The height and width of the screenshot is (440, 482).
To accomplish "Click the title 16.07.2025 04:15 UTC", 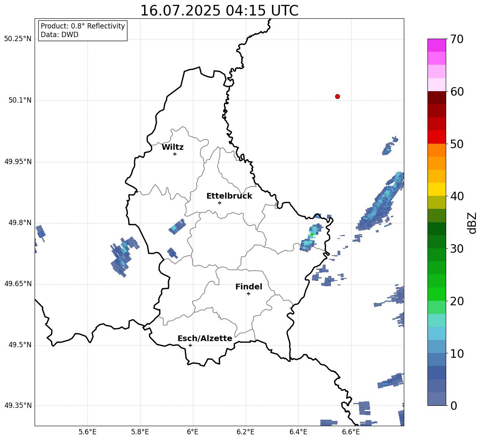I will coord(219,11).
